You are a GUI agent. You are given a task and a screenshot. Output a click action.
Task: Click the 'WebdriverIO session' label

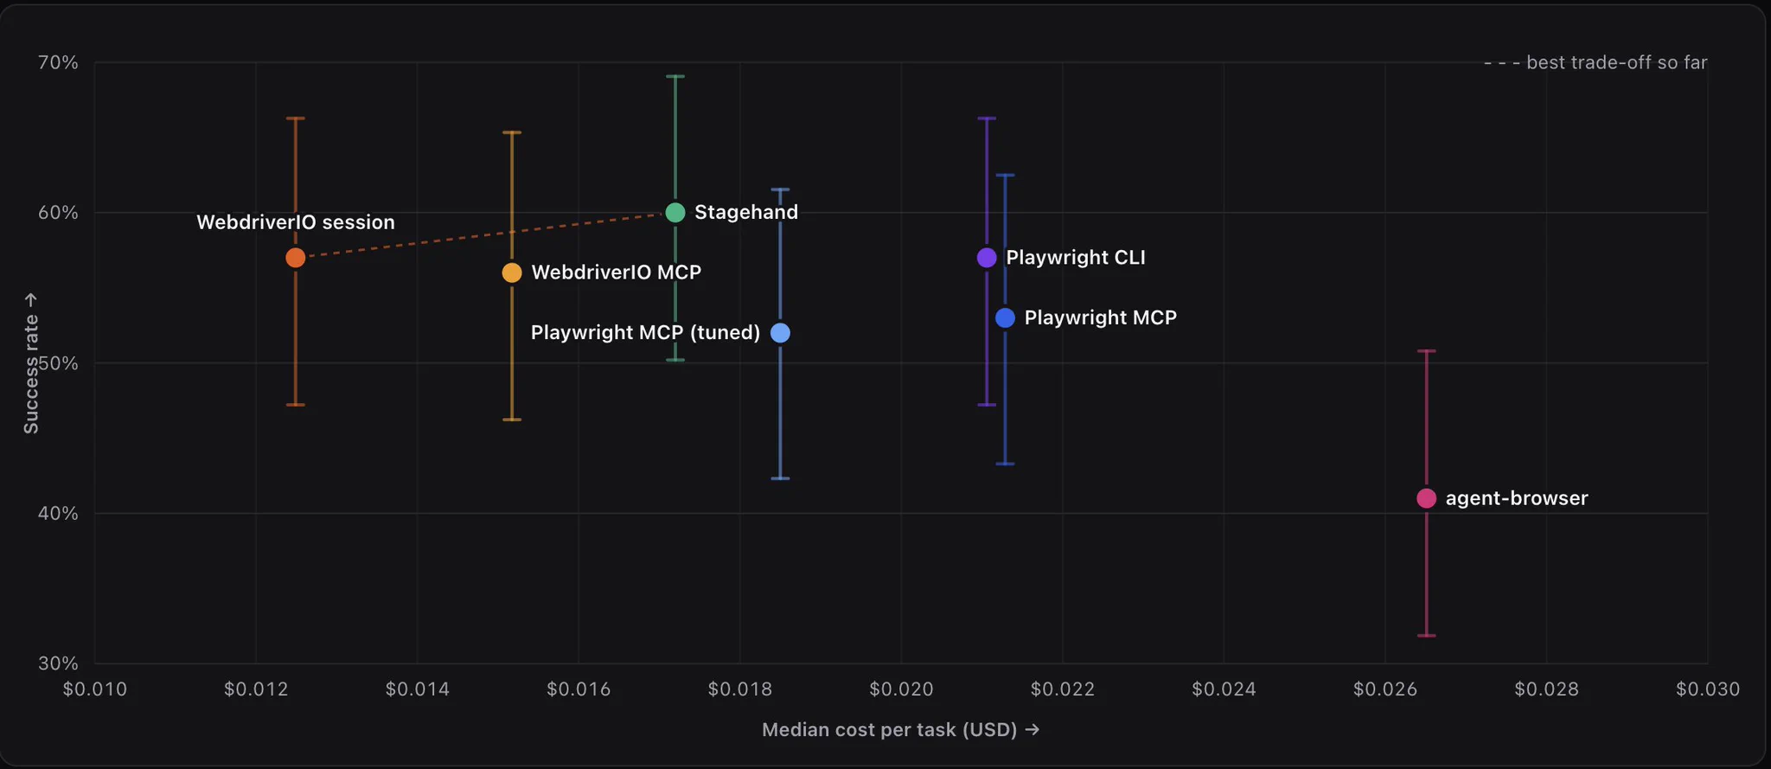[296, 222]
